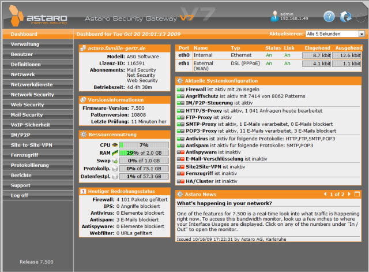Open the Netzwerkdienste menu
369x272 pixels.
pyautogui.click(x=38, y=85)
